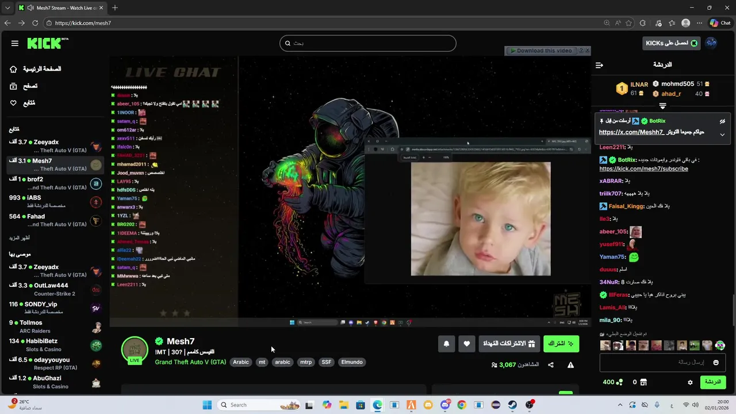The height and width of the screenshot is (414, 736).
Task: Open the Kick hamburger sidebar menu
Action: (x=15, y=43)
